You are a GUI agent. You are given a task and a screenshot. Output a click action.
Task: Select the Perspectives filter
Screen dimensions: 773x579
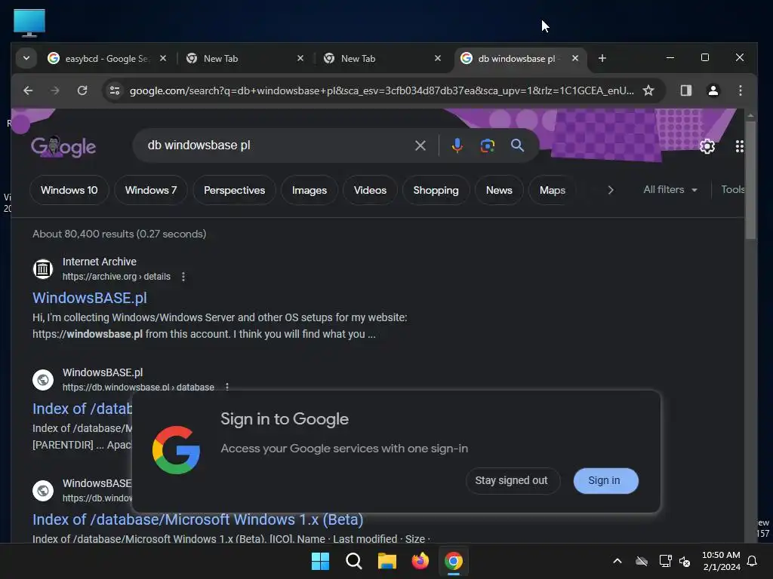234,190
